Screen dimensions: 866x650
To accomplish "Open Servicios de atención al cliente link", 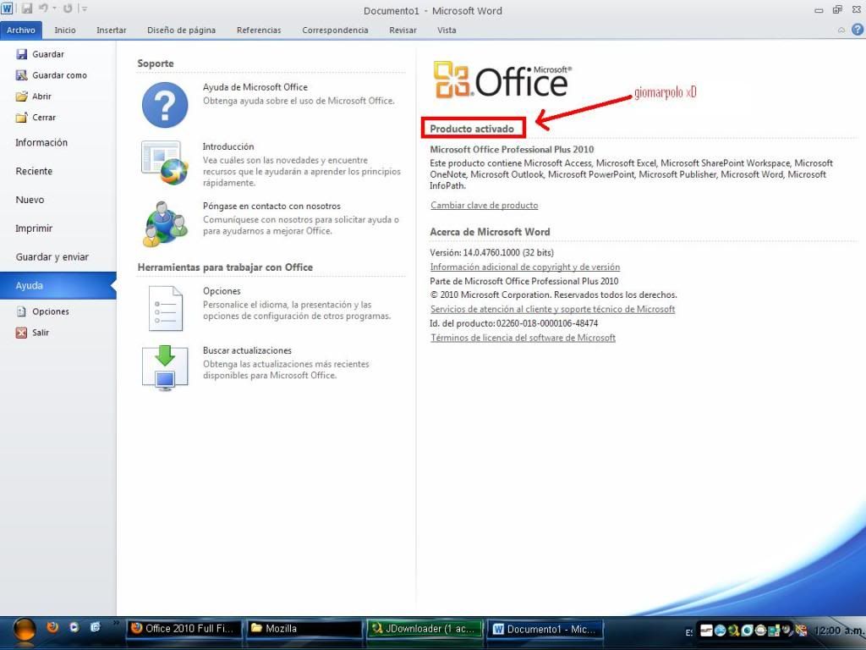I will (552, 309).
